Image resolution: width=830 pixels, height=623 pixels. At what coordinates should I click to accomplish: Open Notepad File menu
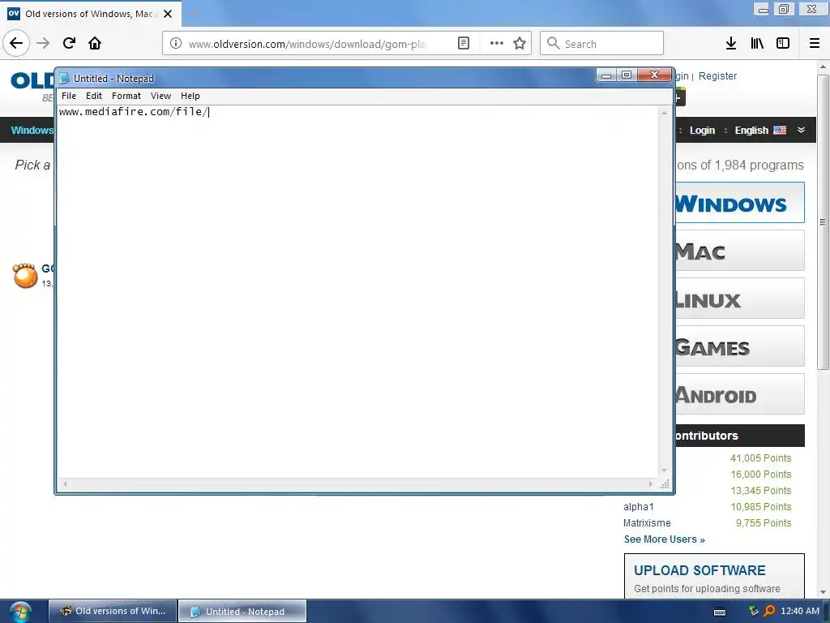point(69,96)
